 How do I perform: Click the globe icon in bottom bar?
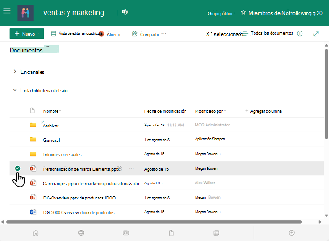pyautogui.click(x=81, y=233)
